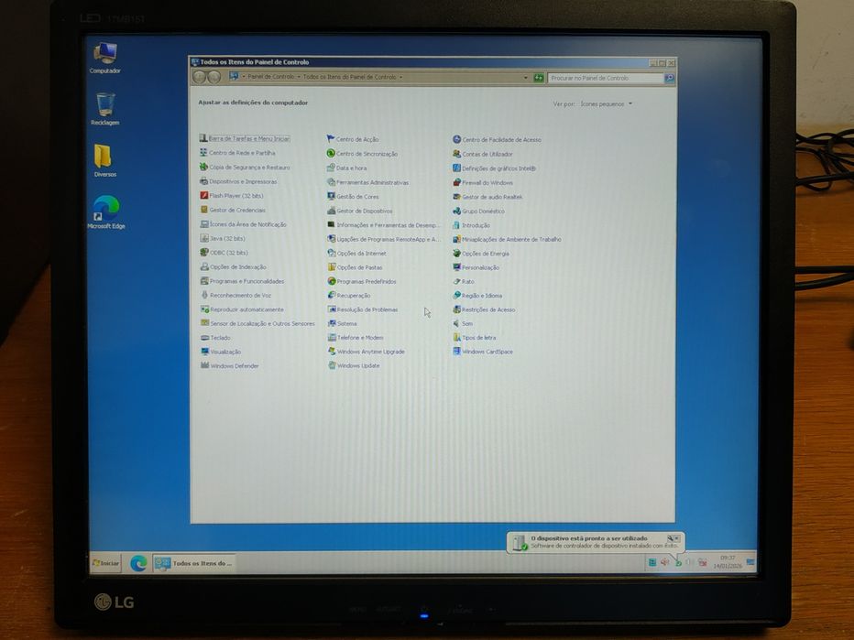
Task: Select 'Painel de Controlo' breadcrumb in the address bar
Action: pyautogui.click(x=270, y=77)
